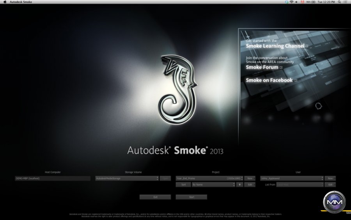The image size is (351, 220).
Task: Click the volume speaker icon
Action: 296,2
